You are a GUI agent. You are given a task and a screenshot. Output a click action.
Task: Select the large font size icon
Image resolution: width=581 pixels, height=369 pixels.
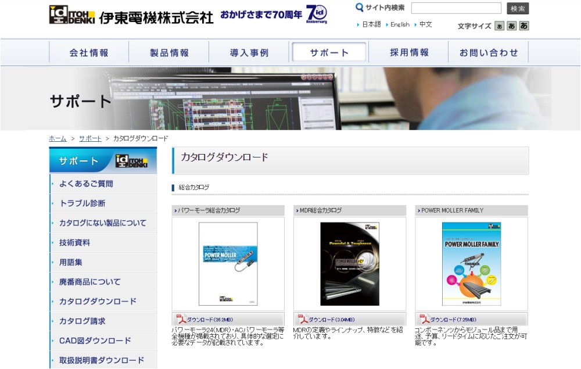(524, 26)
